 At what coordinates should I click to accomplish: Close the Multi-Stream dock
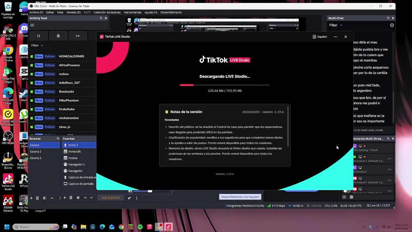click(393, 139)
